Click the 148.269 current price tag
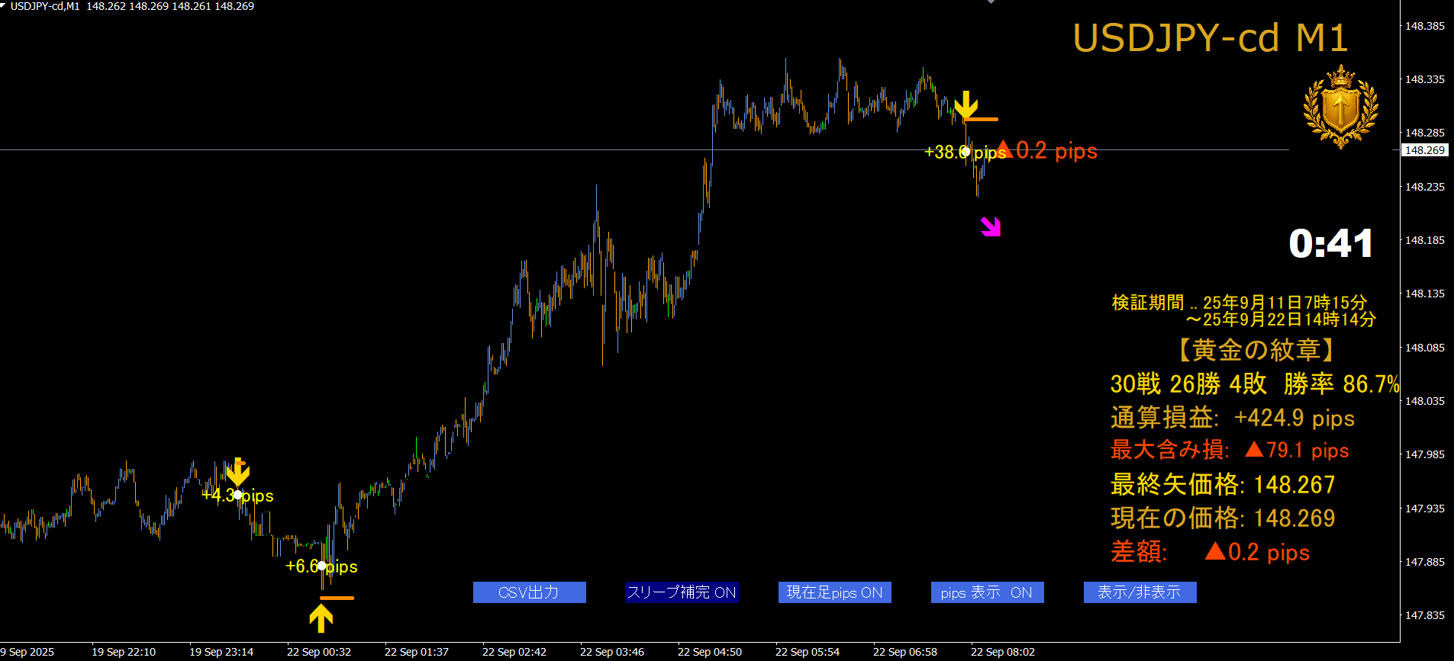The height and width of the screenshot is (661, 1454). coord(1425,150)
